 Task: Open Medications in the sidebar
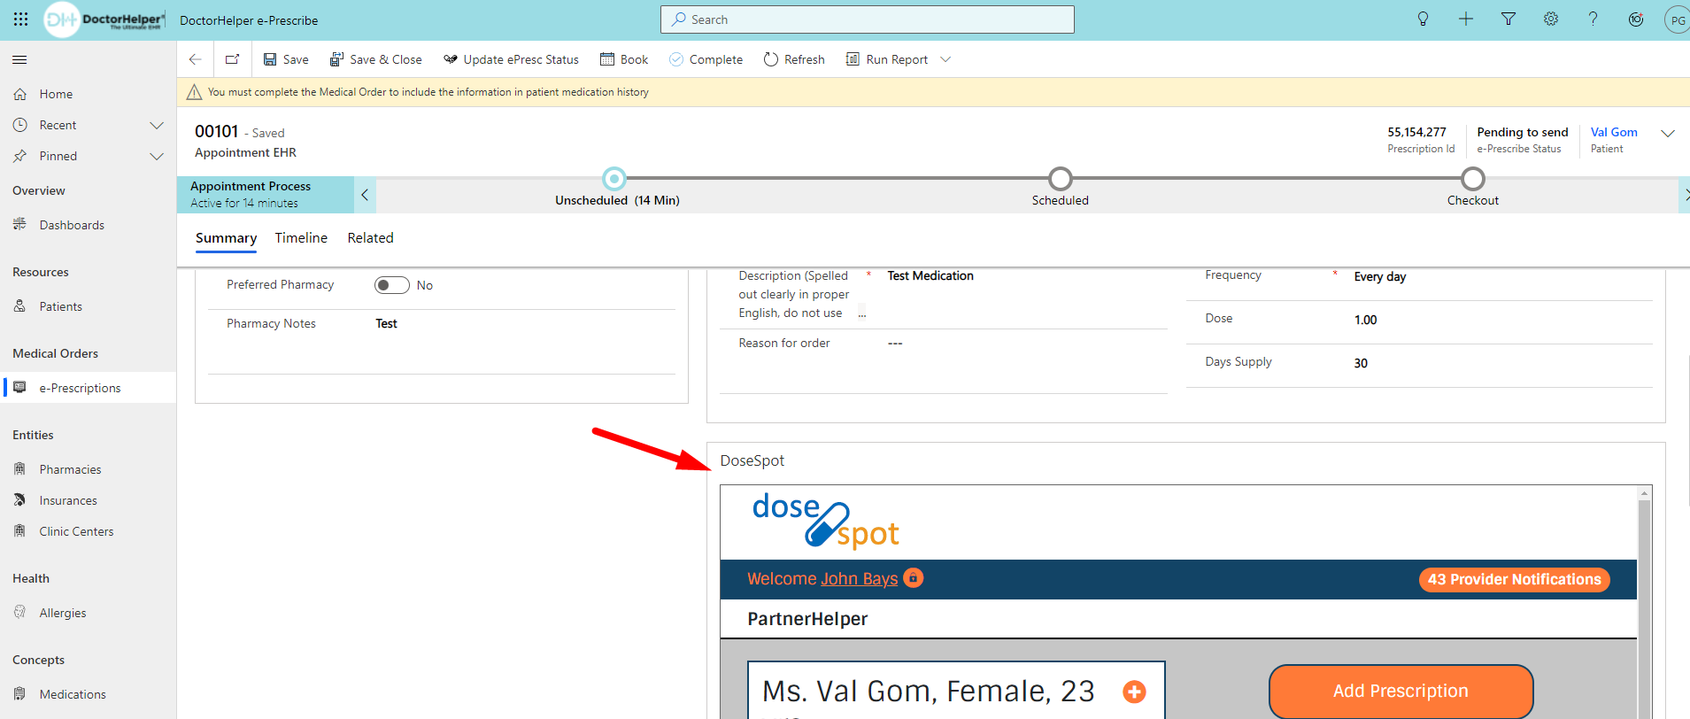click(x=73, y=694)
